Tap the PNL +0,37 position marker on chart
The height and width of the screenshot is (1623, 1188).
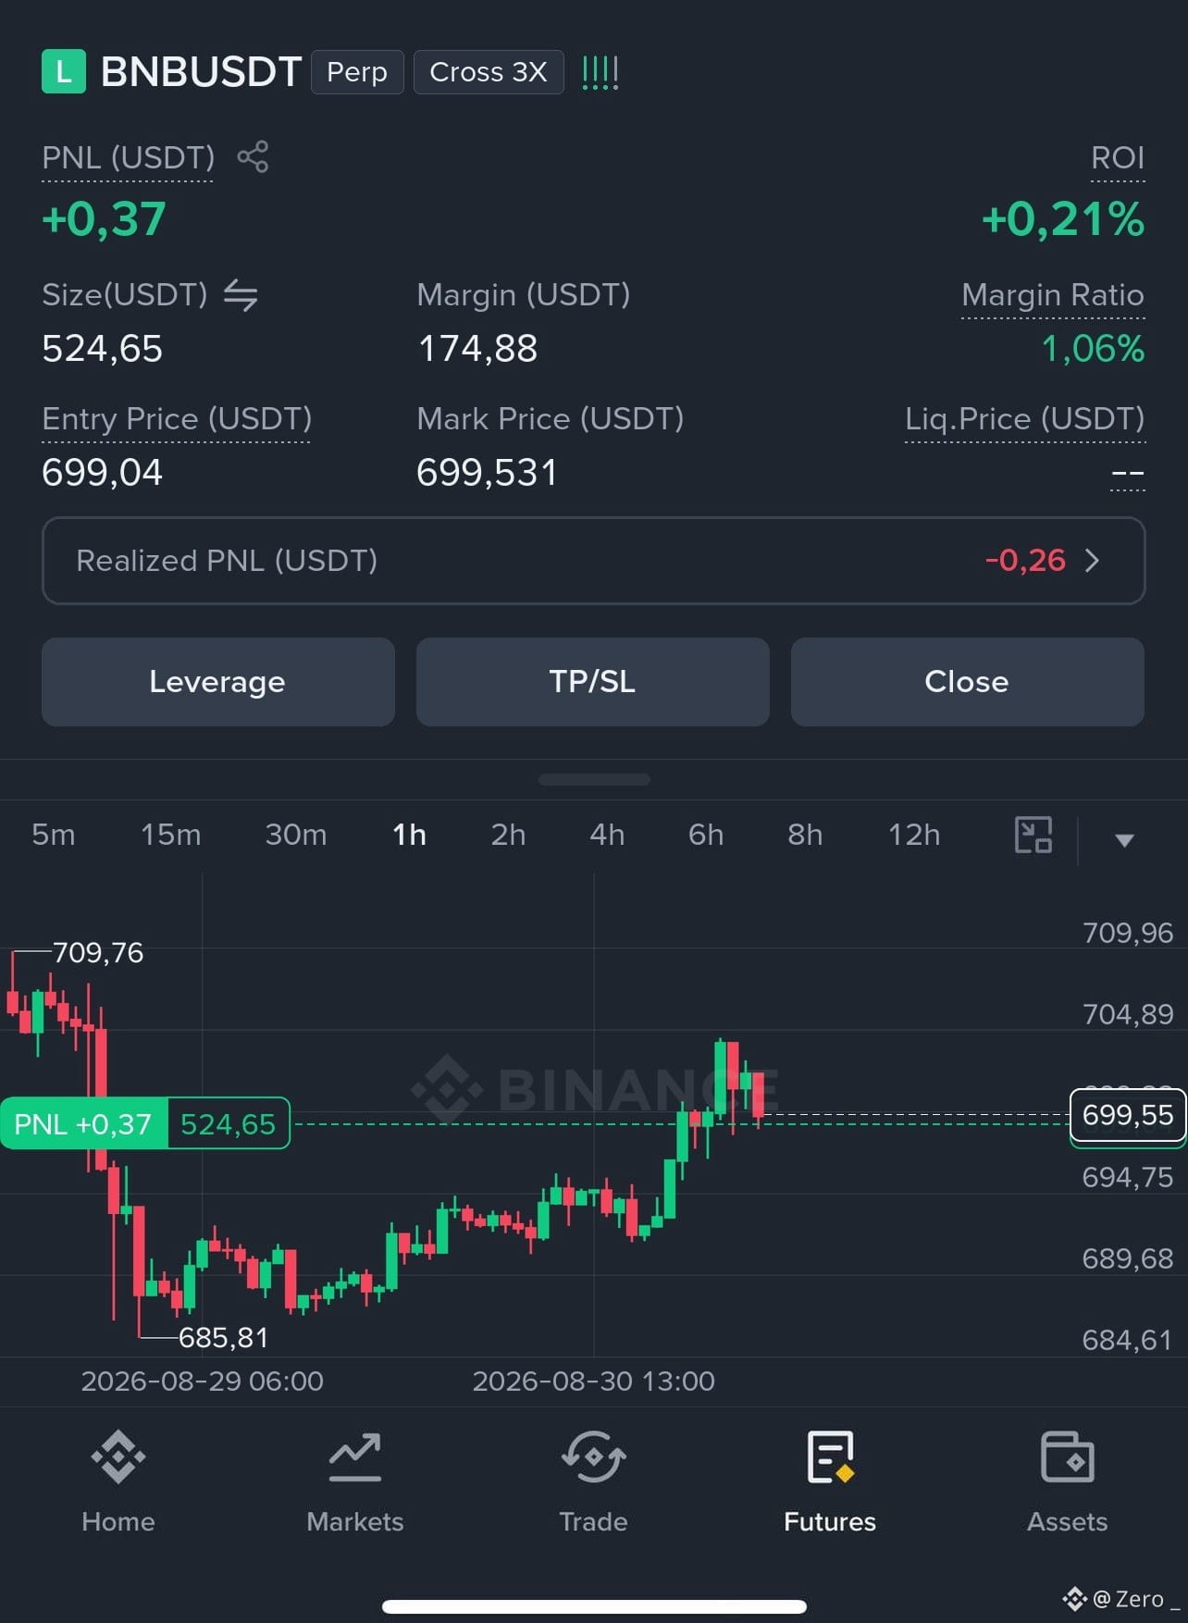click(83, 1124)
